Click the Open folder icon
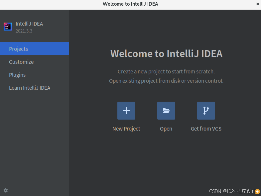 [x=166, y=111]
